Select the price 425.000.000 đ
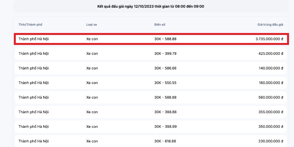The height and width of the screenshot is (147, 294). [271, 54]
